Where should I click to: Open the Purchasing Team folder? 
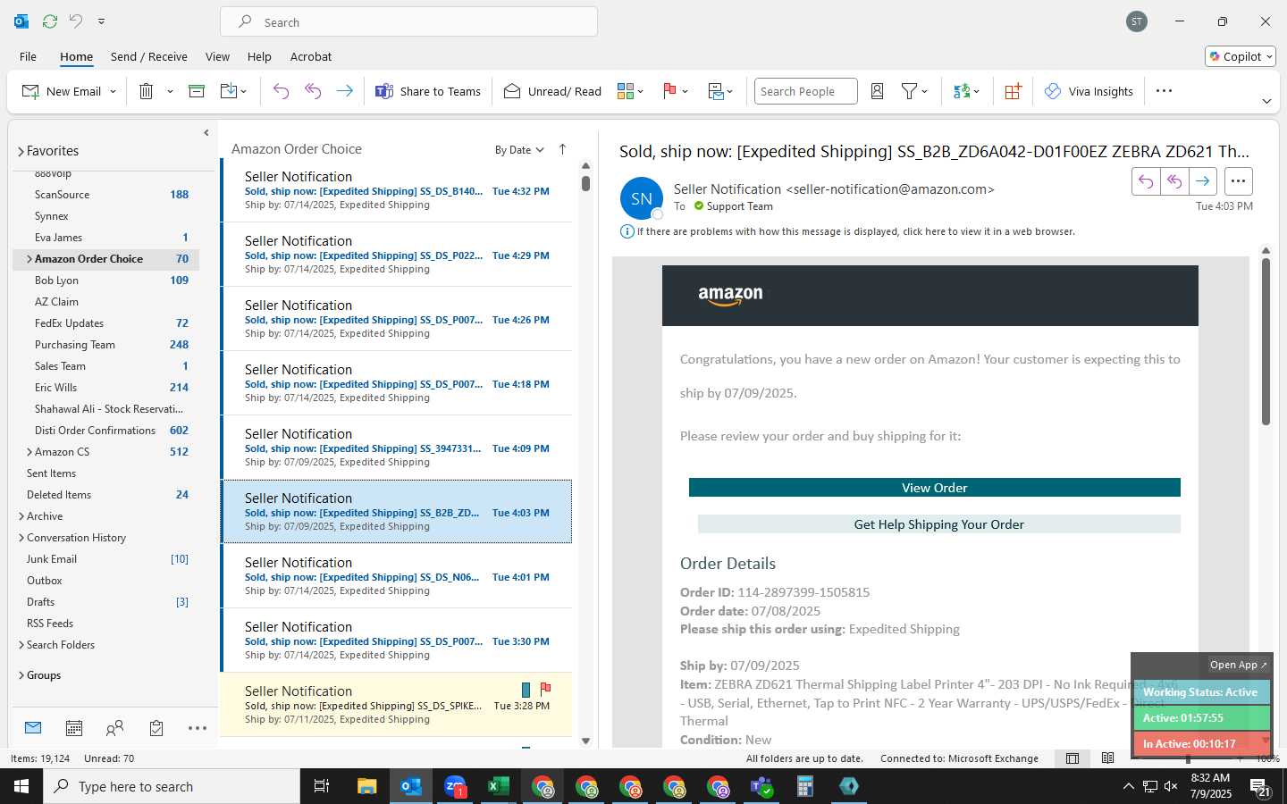[x=105, y=345]
